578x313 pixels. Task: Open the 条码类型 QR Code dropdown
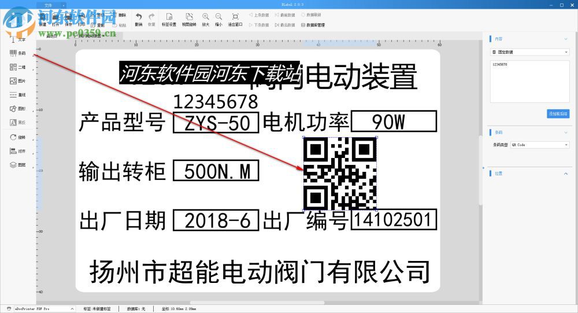pyautogui.click(x=540, y=145)
